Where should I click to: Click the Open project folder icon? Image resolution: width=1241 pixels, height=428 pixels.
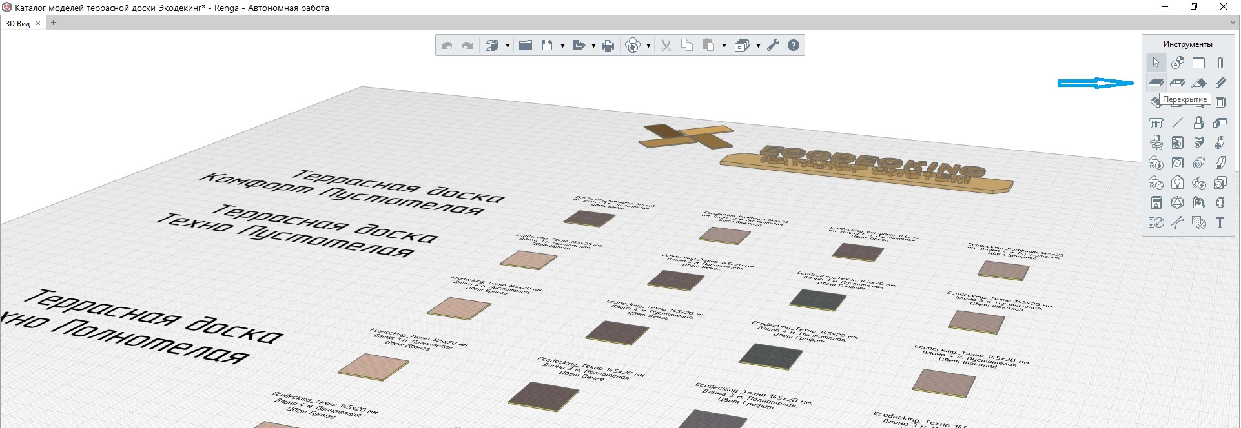tap(526, 46)
